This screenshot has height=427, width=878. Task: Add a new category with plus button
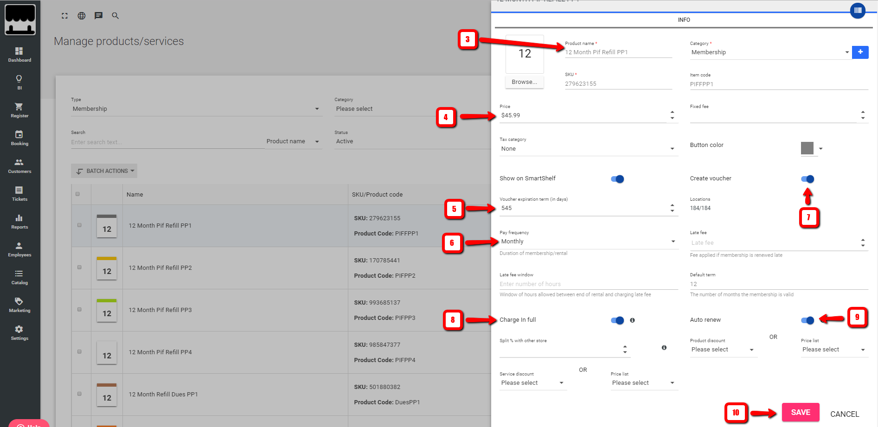point(860,52)
